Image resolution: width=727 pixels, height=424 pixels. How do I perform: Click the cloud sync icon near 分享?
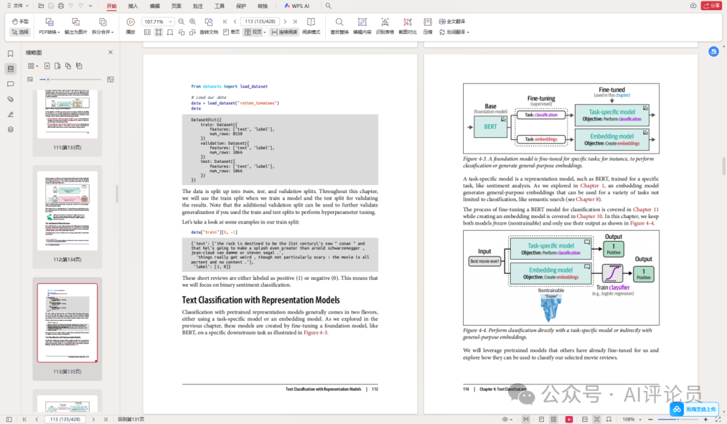coord(693,5)
